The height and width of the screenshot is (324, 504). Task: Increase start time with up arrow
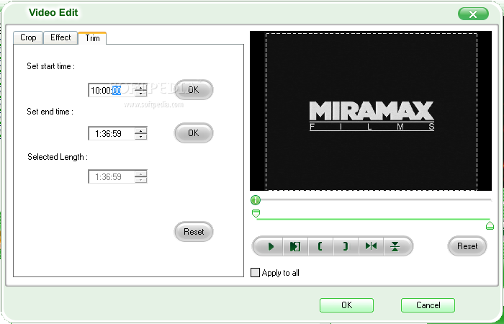point(141,87)
